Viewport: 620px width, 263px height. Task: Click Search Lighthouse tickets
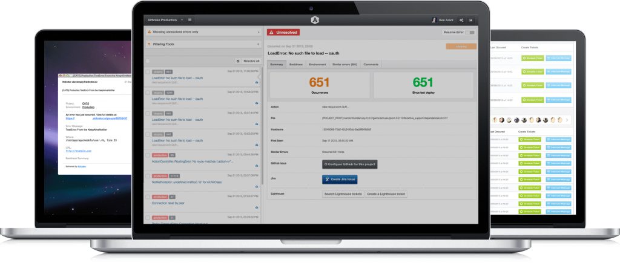click(343, 194)
